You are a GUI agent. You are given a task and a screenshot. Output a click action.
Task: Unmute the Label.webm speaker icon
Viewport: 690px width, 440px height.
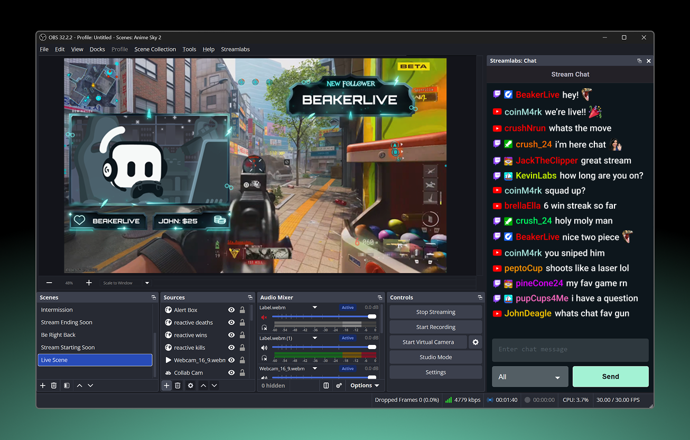[x=264, y=317]
